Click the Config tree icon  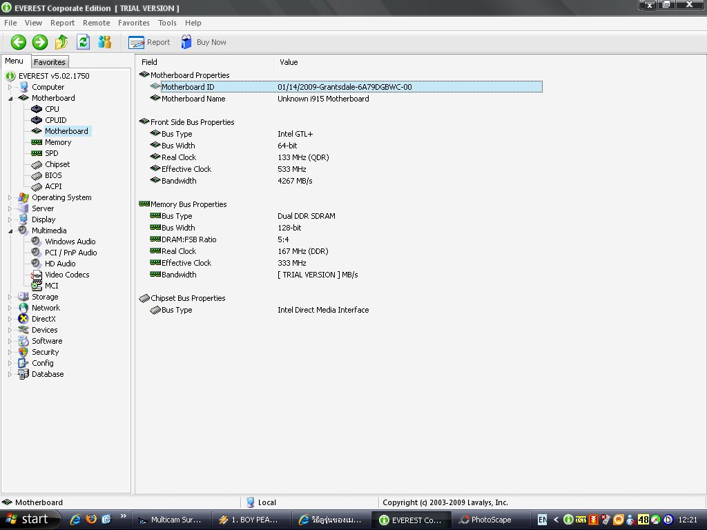23,363
